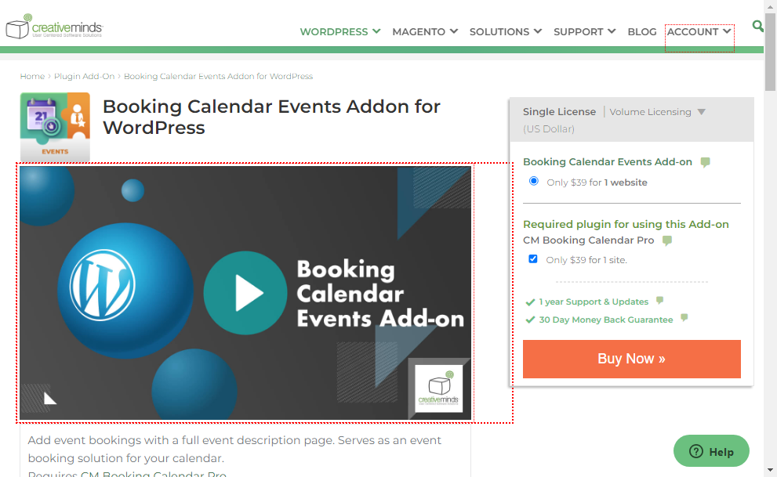Expand the Volume Licensing dropdown
The width and height of the screenshot is (777, 477).
tap(657, 112)
